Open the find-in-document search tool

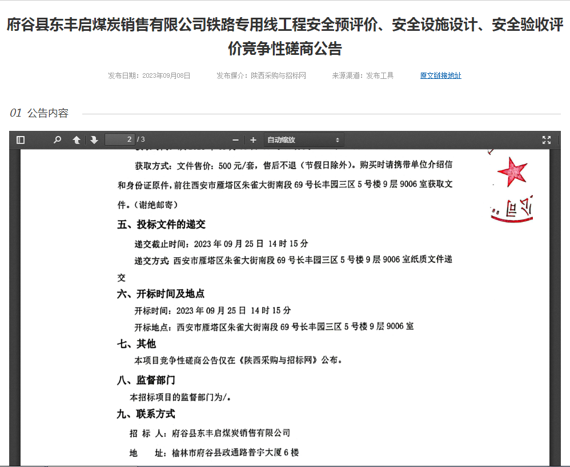[x=57, y=140]
